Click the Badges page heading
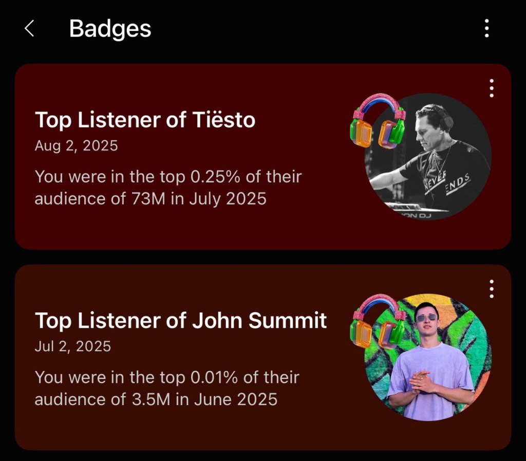 (110, 29)
